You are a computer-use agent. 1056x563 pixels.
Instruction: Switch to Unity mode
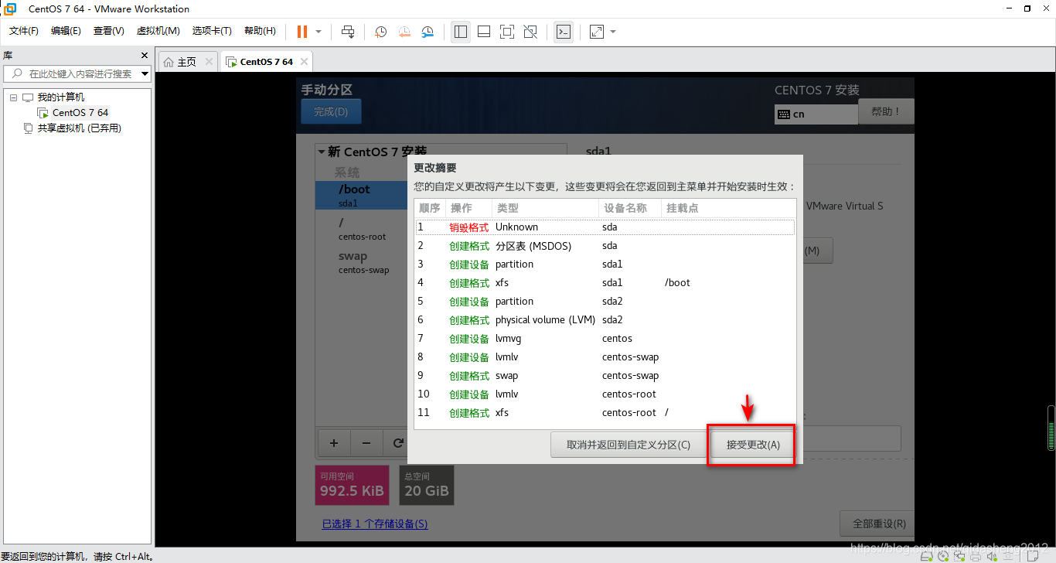click(x=530, y=32)
